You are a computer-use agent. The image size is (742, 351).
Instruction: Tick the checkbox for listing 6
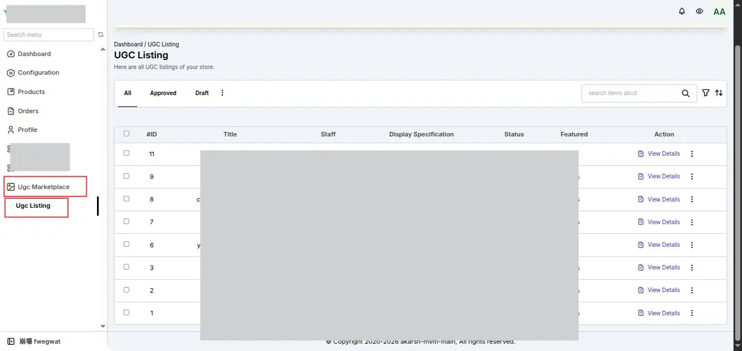127,244
